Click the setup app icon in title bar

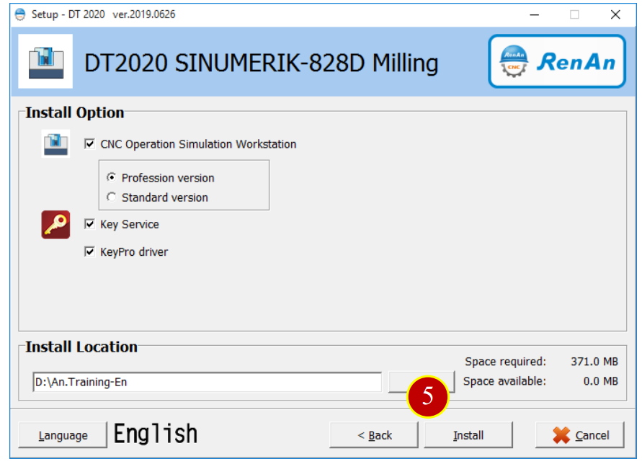click(19, 14)
